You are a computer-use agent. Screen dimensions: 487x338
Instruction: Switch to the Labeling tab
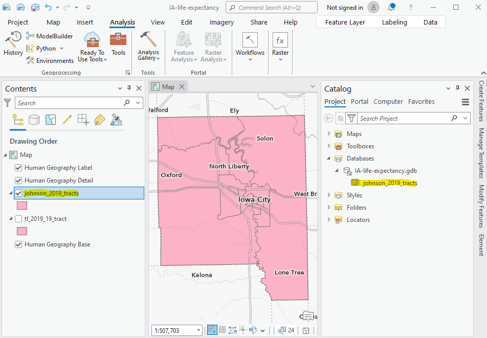[394, 22]
